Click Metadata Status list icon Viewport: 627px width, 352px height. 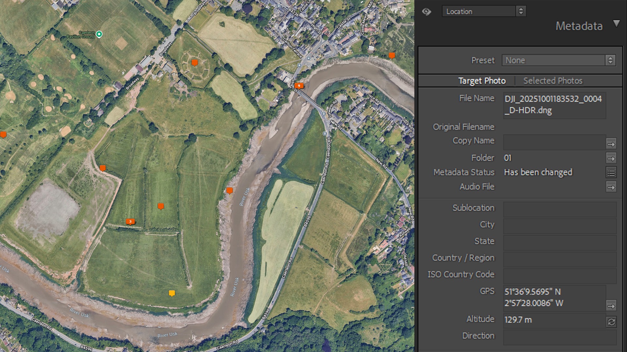(x=611, y=173)
